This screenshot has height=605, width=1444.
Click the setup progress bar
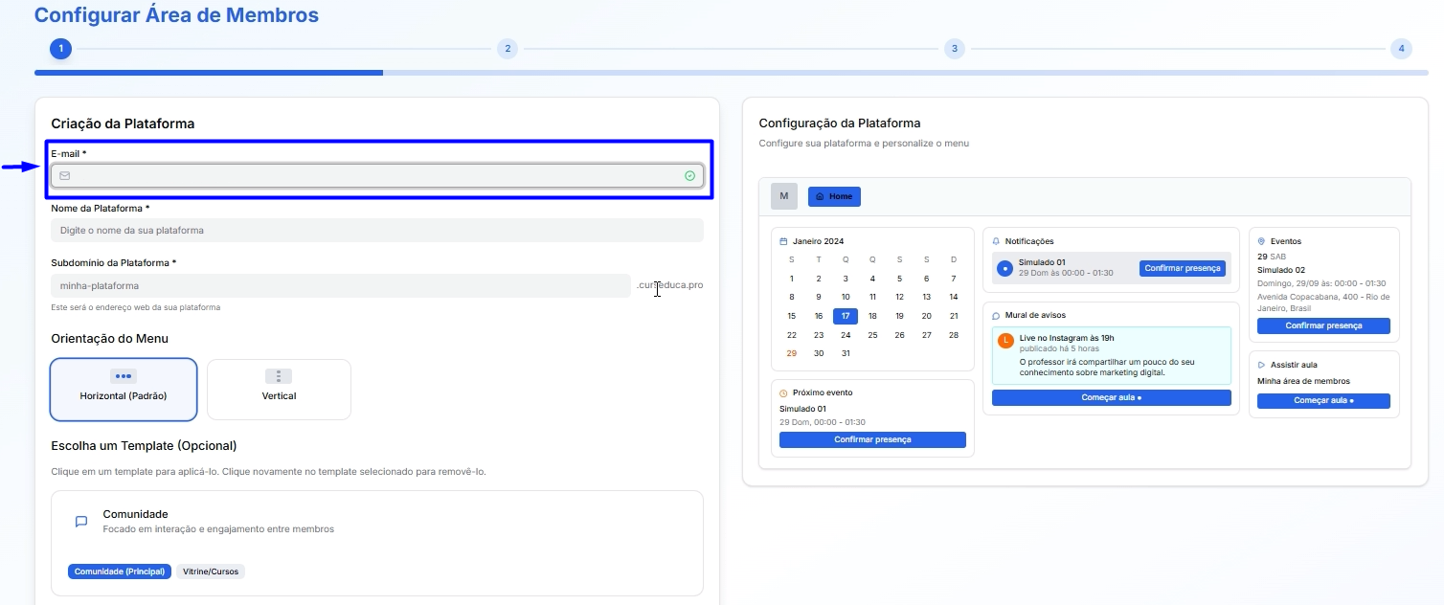click(723, 72)
